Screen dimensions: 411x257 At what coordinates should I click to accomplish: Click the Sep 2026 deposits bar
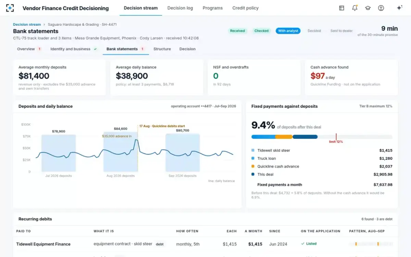183,152
